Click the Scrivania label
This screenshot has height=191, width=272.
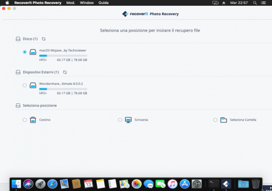141,120
